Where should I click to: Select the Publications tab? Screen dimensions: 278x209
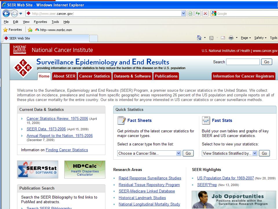click(166, 76)
